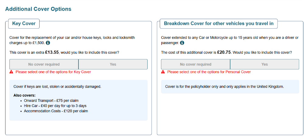Open the info icon after 'driver or passenger'
The width and height of the screenshot is (304, 136).
(182, 43)
